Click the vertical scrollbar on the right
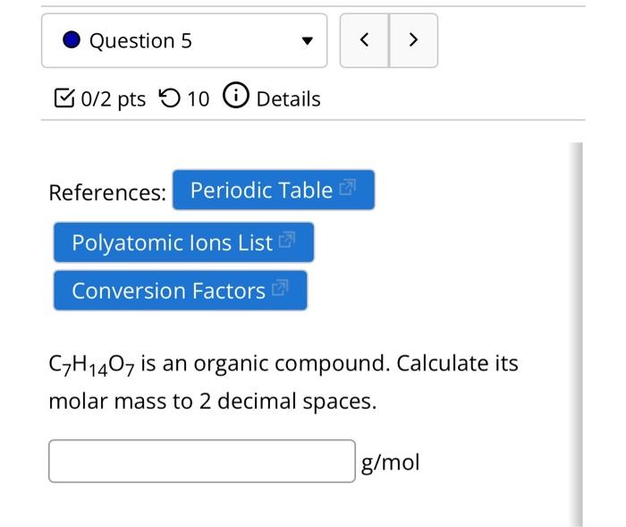 pos(577,331)
